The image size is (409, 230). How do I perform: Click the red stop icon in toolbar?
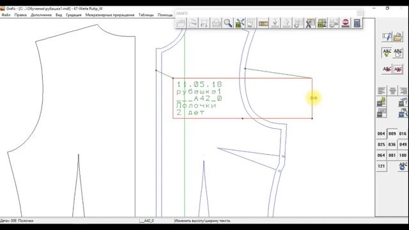[x=345, y=23]
